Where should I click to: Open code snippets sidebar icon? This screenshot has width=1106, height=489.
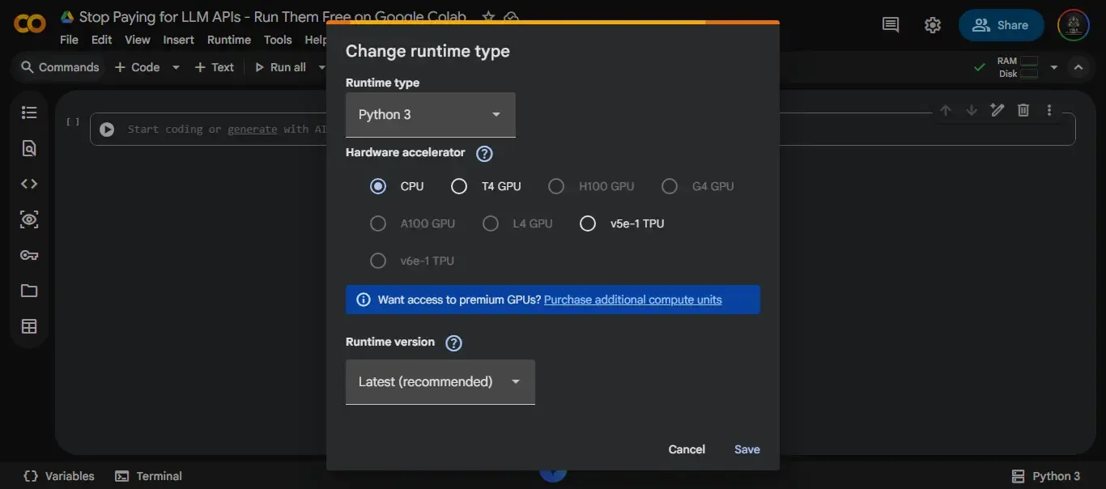29,184
